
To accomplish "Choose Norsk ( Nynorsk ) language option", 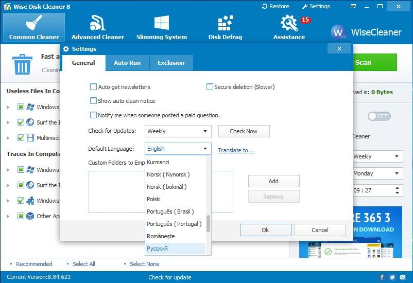I will pyautogui.click(x=176, y=174).
